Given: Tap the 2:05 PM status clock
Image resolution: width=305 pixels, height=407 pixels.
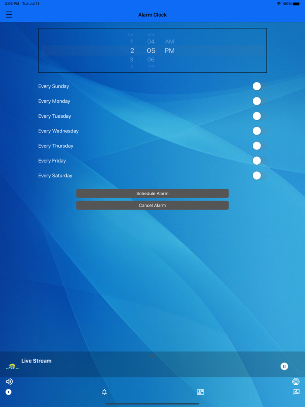Looking at the screenshot, I should click(12, 3).
